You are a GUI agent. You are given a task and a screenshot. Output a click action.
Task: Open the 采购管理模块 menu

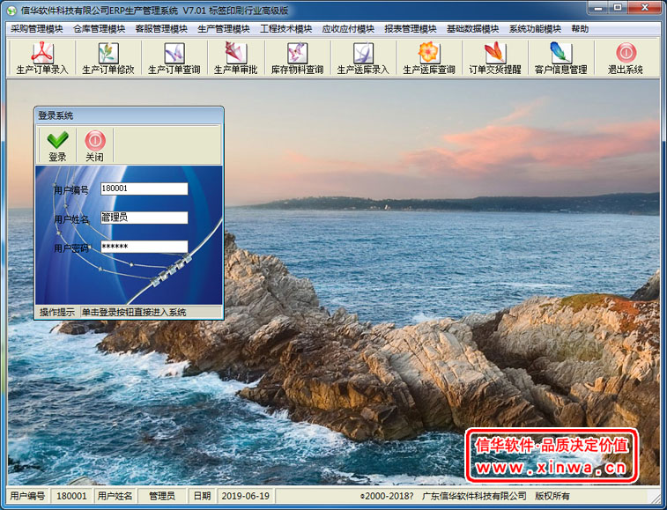click(37, 29)
